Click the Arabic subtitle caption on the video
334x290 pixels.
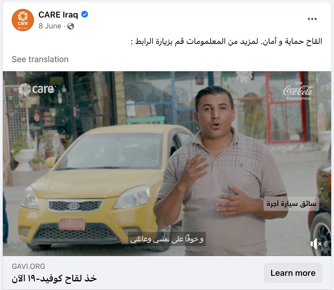[x=167, y=239]
